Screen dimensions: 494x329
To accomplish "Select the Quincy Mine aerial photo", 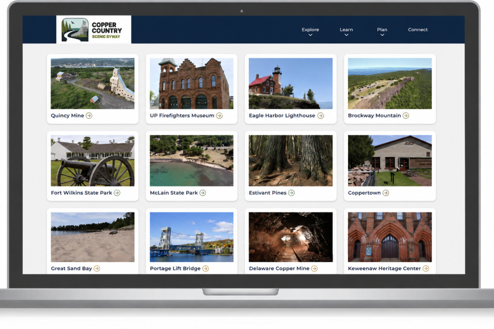I will coord(92,84).
